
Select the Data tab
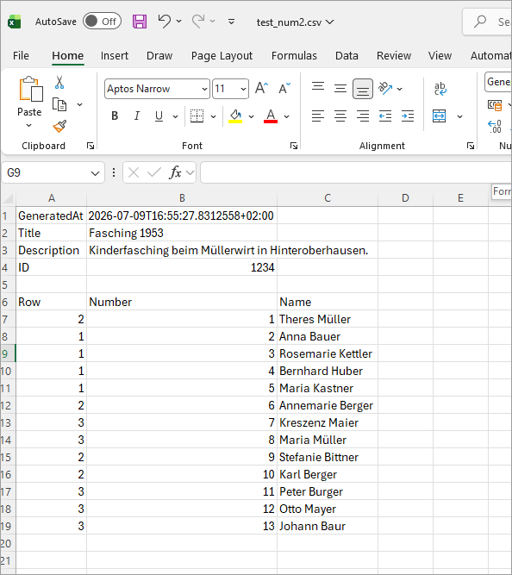coord(347,56)
